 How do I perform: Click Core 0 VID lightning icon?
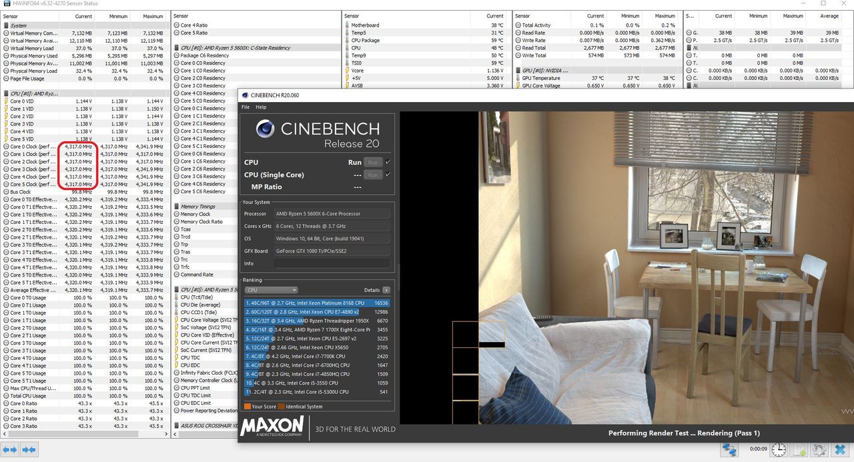click(6, 101)
